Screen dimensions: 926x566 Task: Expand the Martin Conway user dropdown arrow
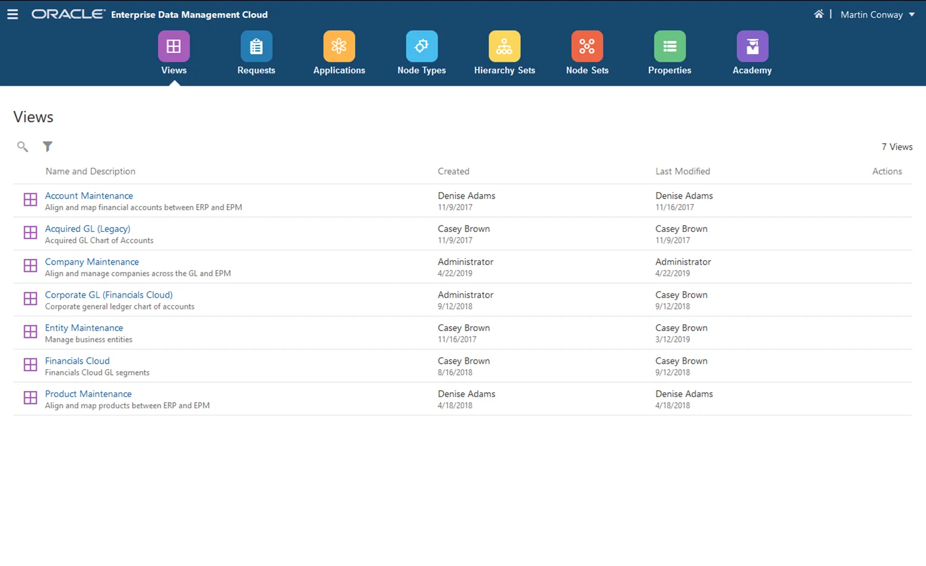click(x=912, y=15)
